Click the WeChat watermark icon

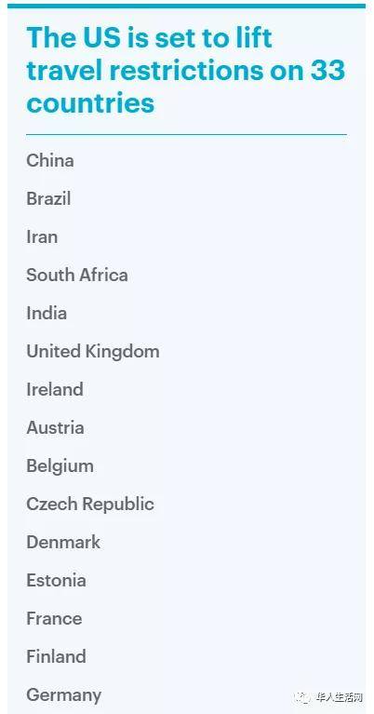(302, 697)
